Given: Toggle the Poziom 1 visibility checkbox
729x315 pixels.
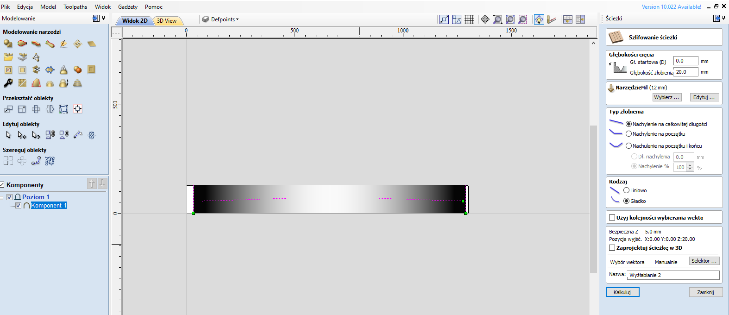Looking at the screenshot, I should 9,197.
